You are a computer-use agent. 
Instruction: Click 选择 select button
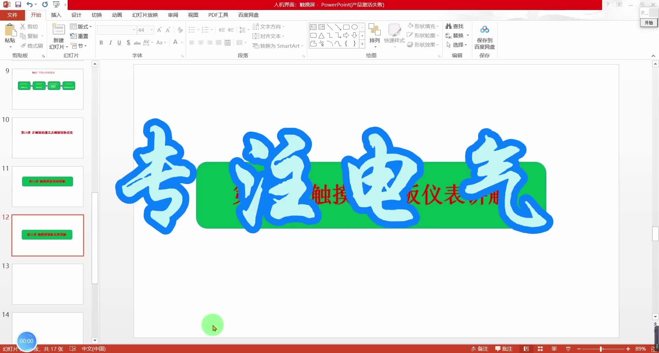(x=456, y=45)
